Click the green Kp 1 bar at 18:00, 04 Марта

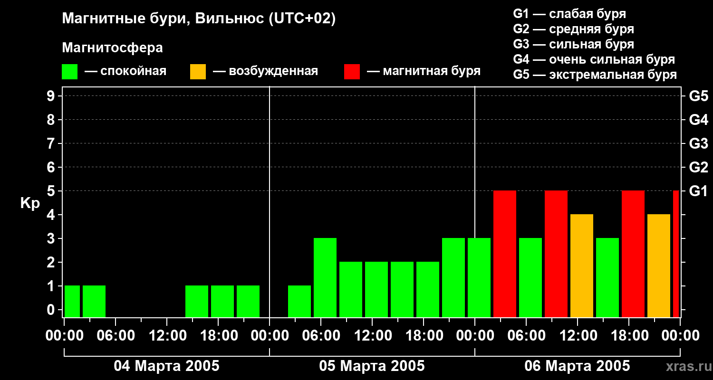(222, 302)
